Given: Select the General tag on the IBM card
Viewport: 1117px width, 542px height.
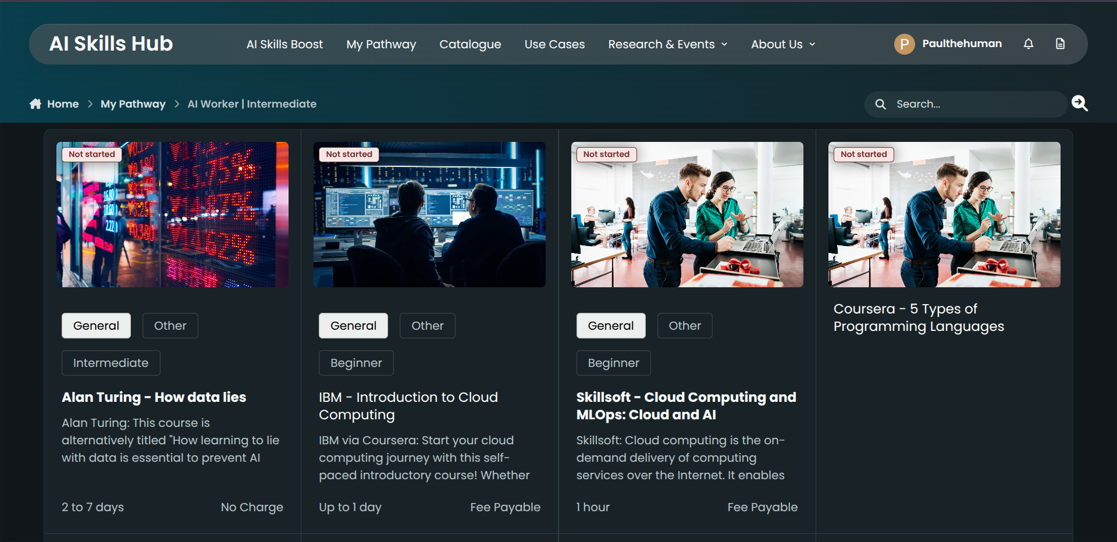Looking at the screenshot, I should (x=353, y=326).
